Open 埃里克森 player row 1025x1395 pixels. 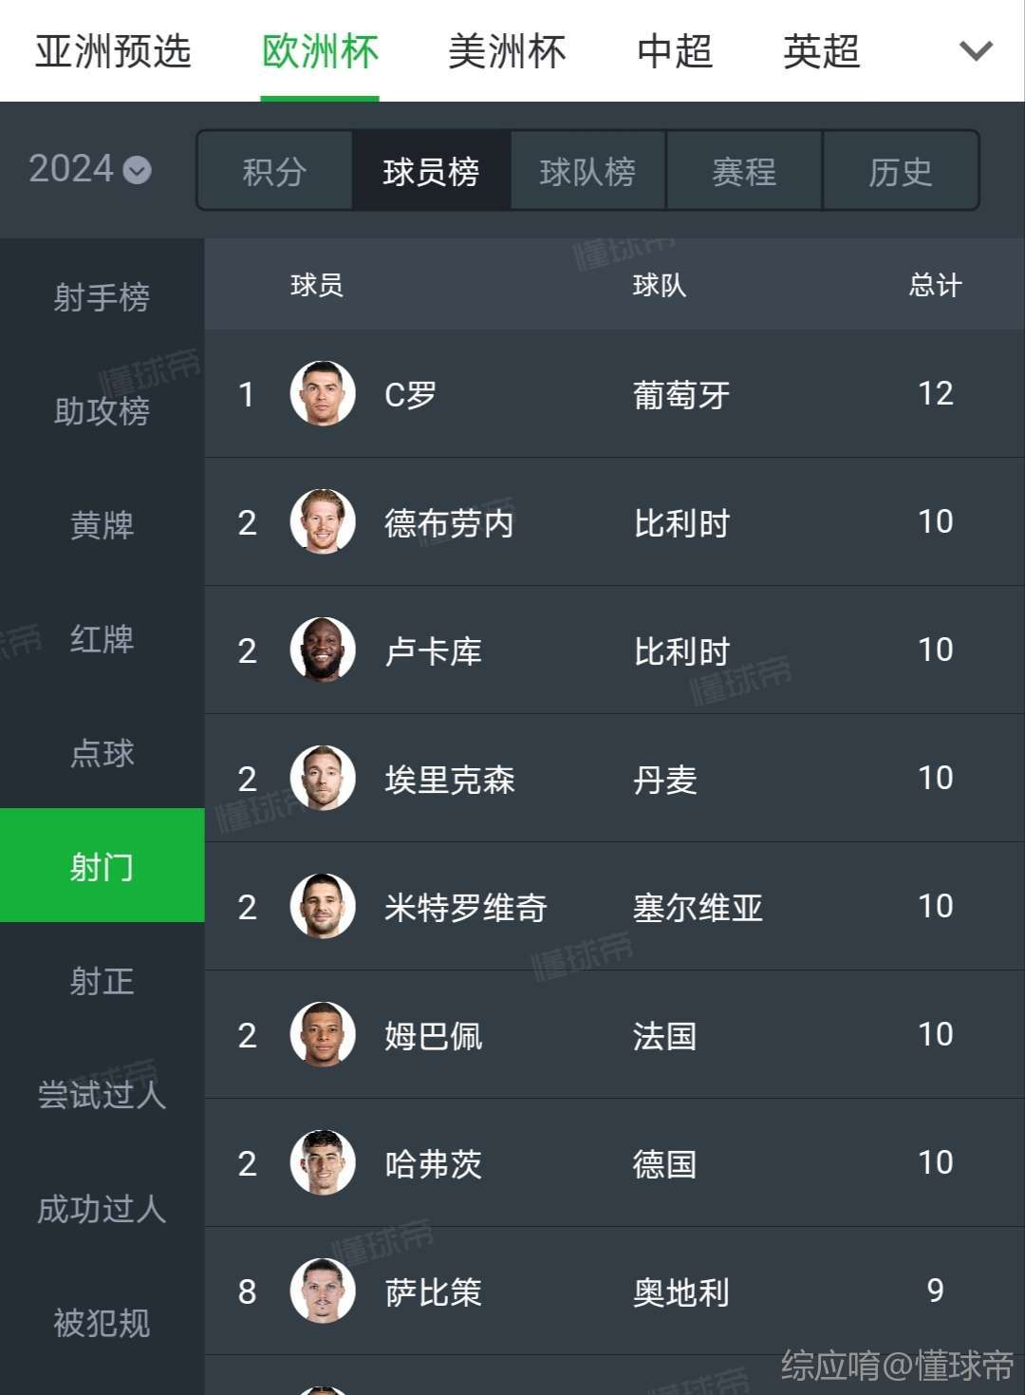[614, 778]
